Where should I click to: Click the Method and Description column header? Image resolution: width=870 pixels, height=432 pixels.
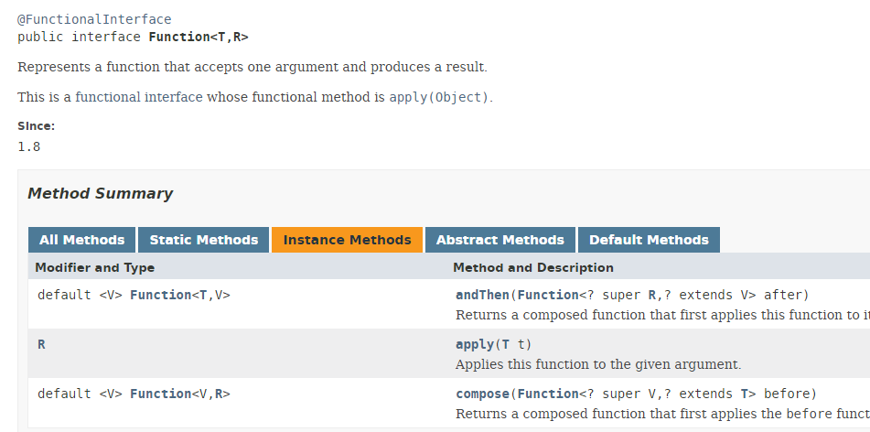[532, 267]
